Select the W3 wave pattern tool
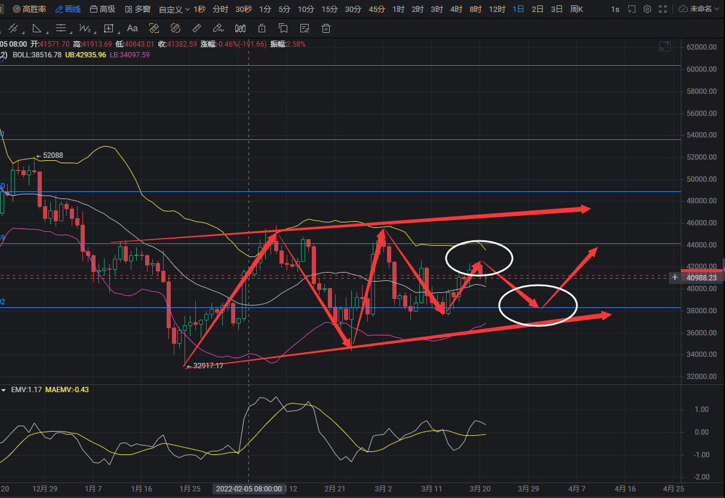 click(85, 28)
